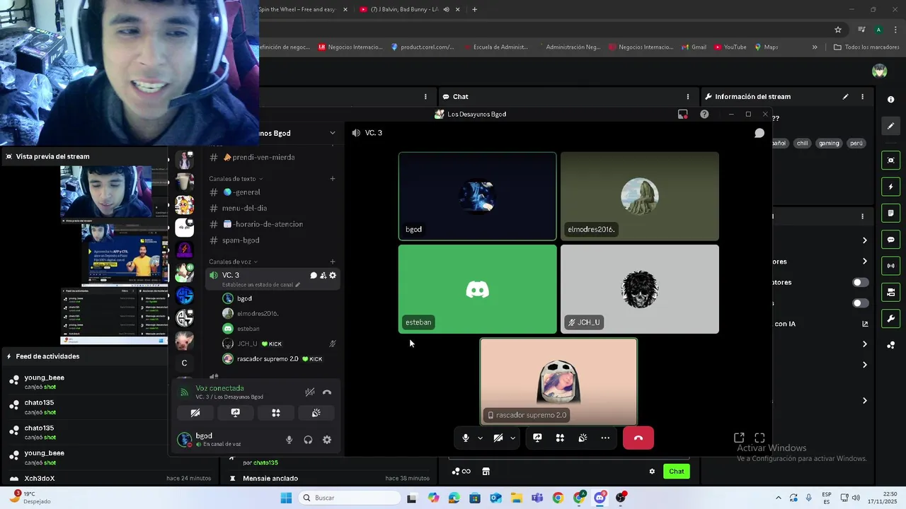Select the chill stream tag
This screenshot has width=906, height=509.
(x=802, y=143)
